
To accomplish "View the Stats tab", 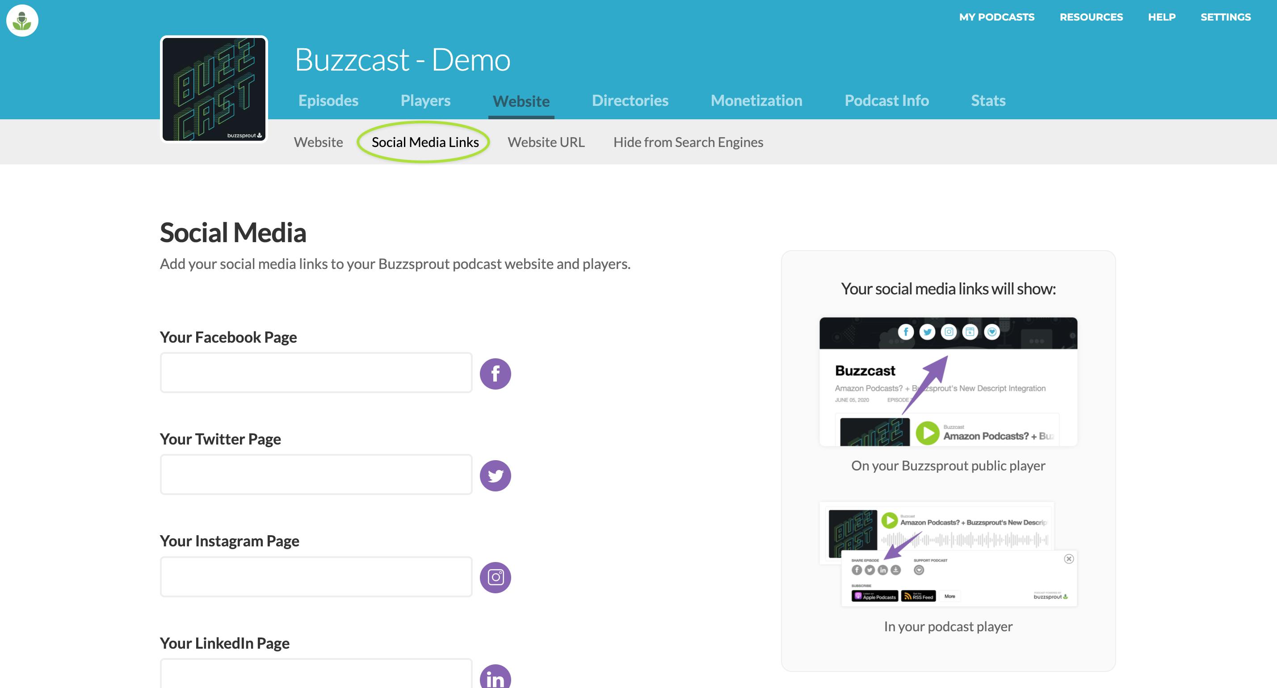I will click(x=988, y=101).
